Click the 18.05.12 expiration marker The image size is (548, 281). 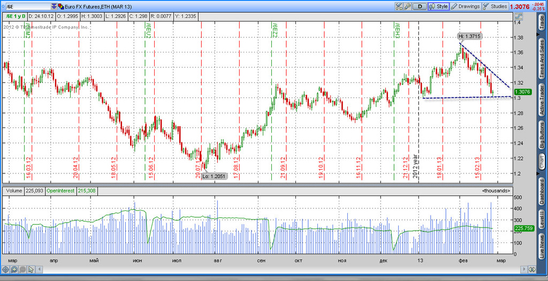[113, 169]
